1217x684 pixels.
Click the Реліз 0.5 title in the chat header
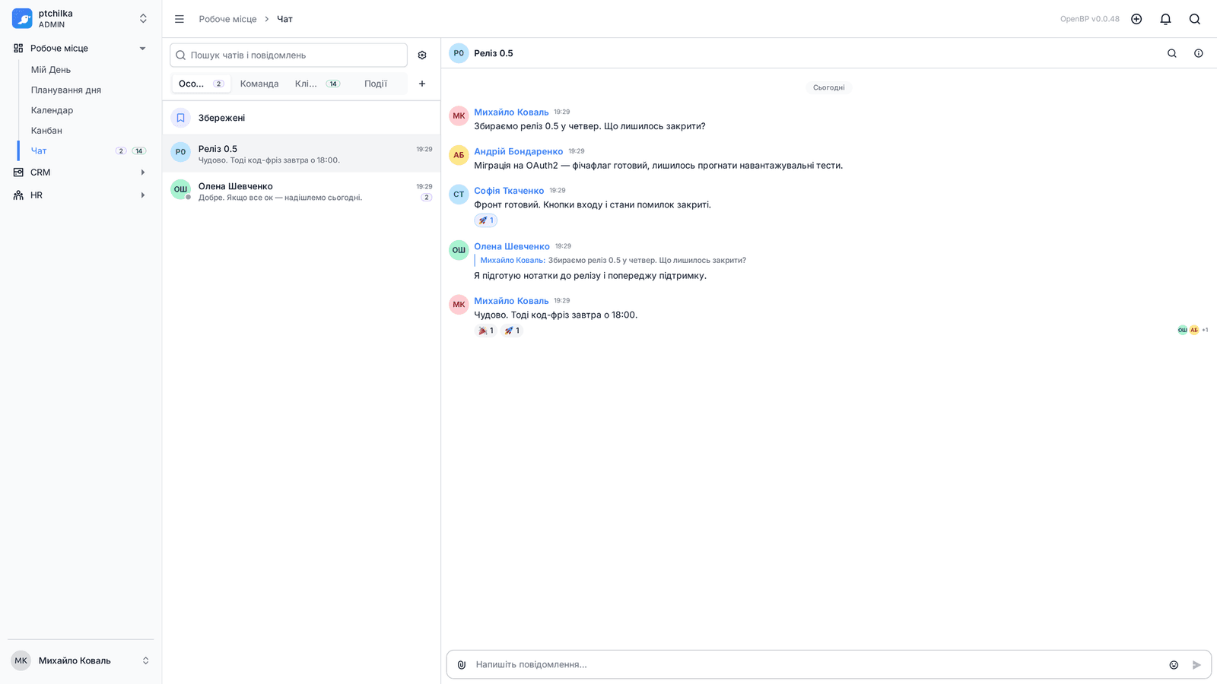(494, 53)
